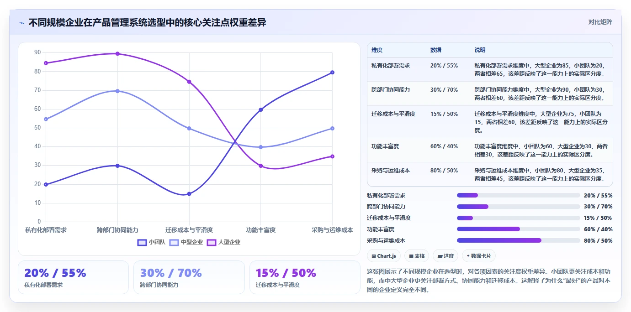Click 小团队 data point at 迁移成本与平滑度 (15)
The image size is (631, 312).
click(189, 194)
